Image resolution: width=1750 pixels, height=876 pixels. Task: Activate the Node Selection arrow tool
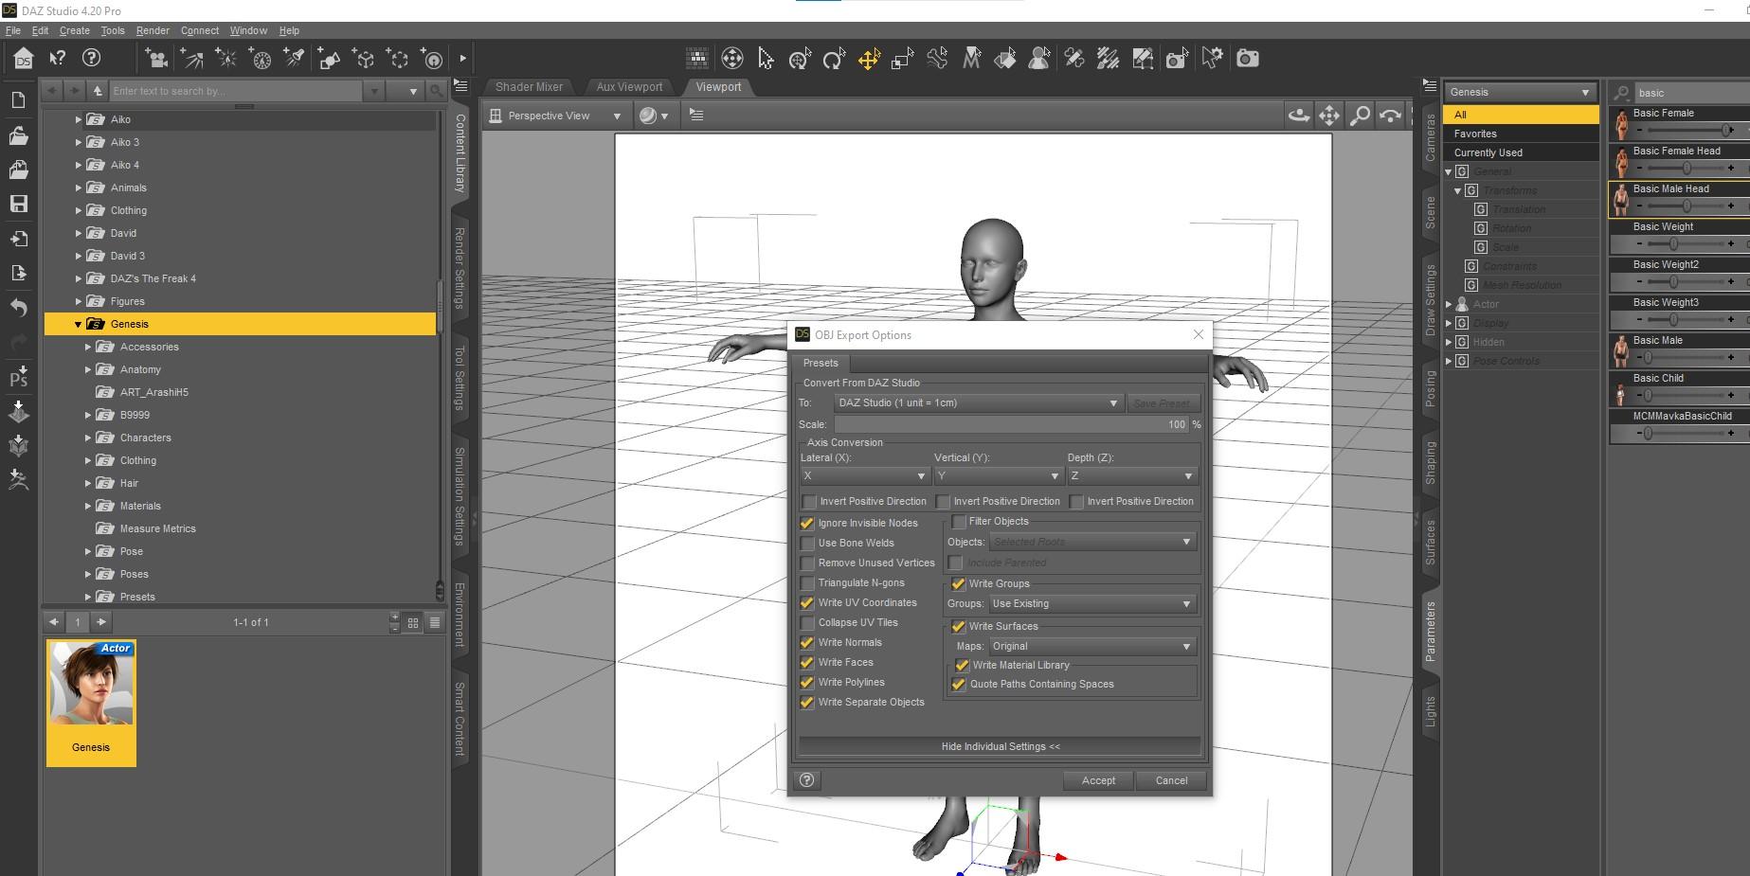click(x=766, y=59)
